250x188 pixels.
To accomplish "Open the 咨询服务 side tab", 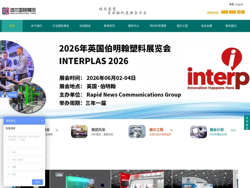I will coord(247,123).
